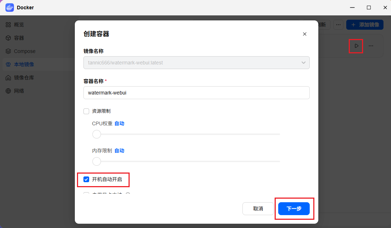Click the 内存限制 自动 value
The height and width of the screenshot is (228, 391).
point(119,150)
